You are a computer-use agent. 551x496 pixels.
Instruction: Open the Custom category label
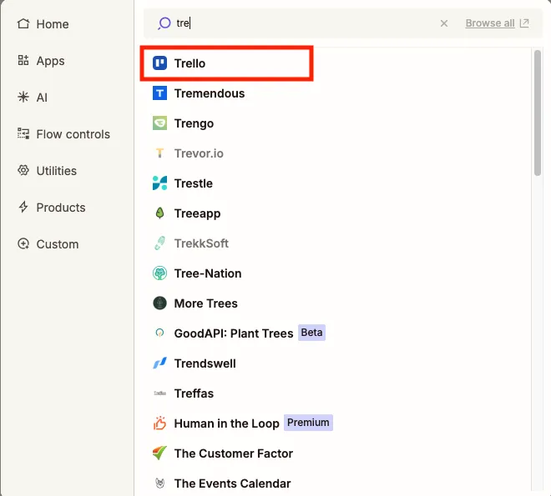58,244
